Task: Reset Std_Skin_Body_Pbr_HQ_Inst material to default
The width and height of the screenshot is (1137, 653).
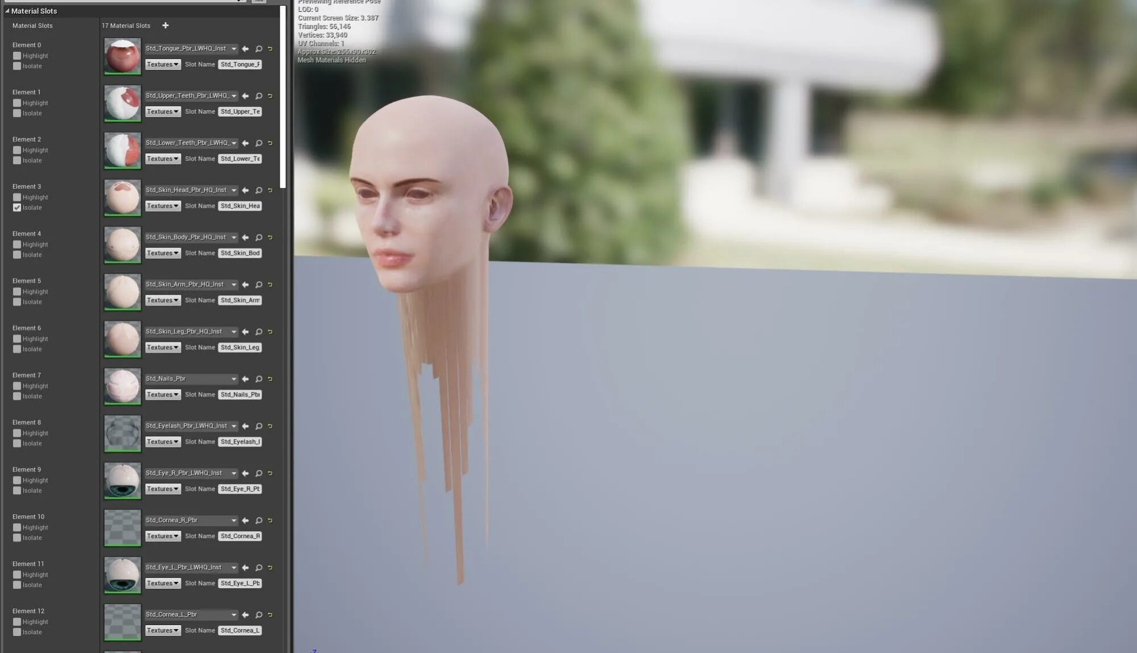Action: (x=270, y=238)
